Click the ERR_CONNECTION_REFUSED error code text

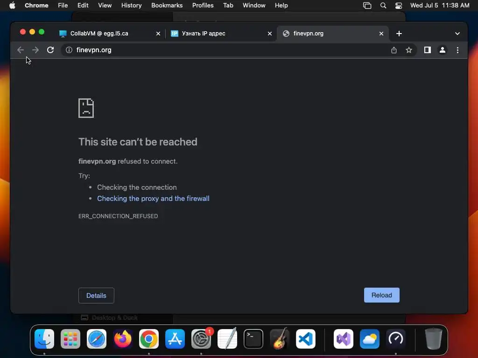point(118,216)
